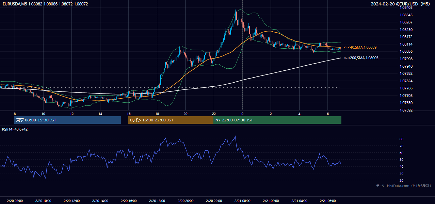Click the 2024-02-20 EUR/USD (M5) chart title
The width and height of the screenshot is (435, 204).
click(401, 4)
